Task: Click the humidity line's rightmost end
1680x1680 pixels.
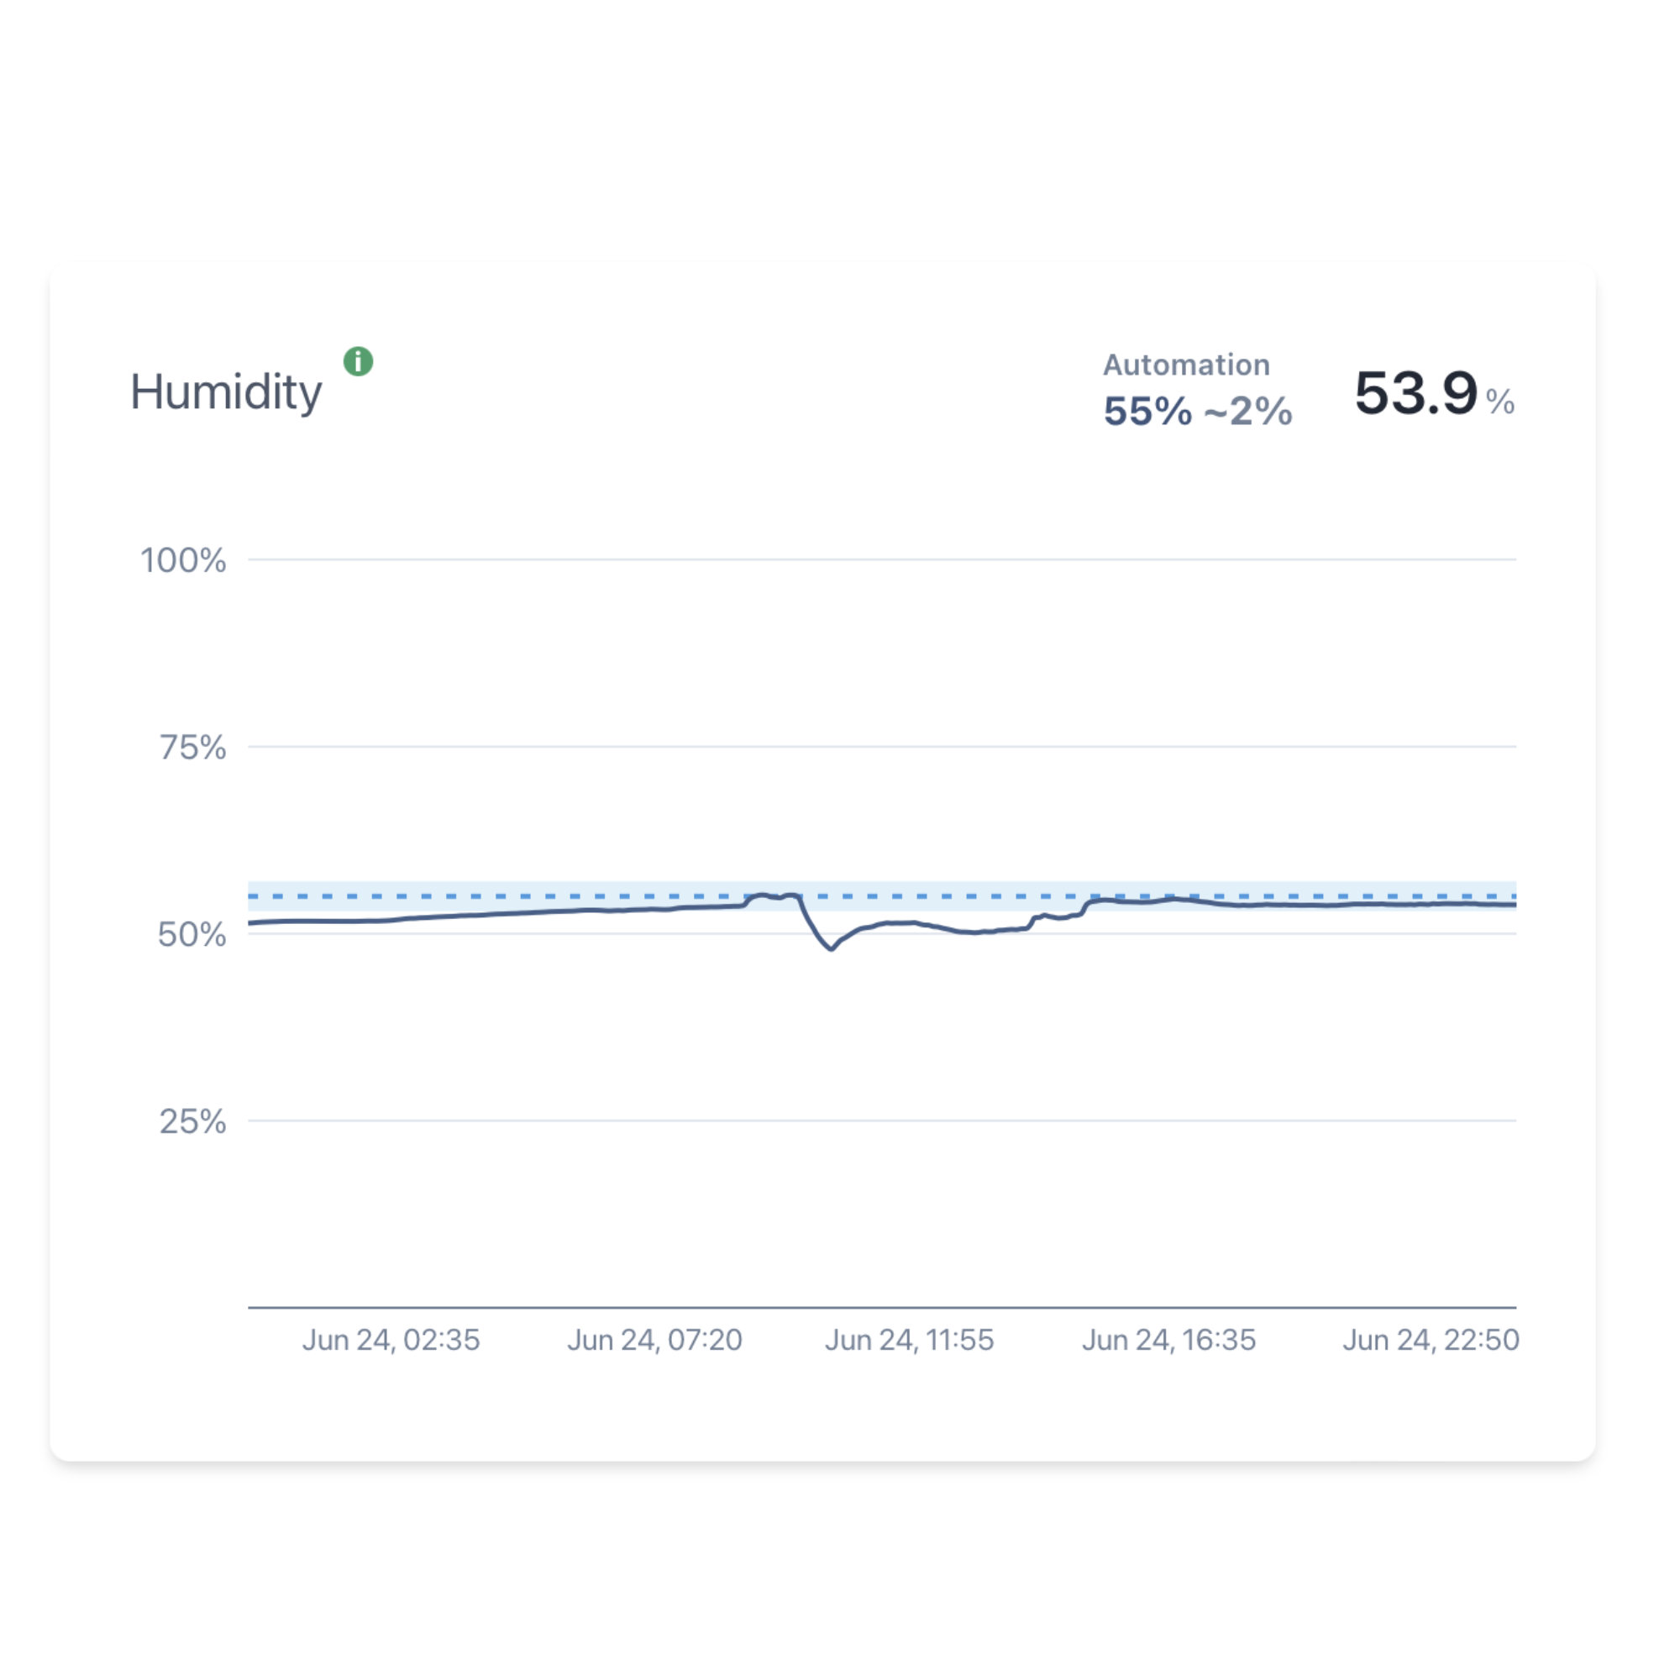Action: click(x=1515, y=906)
